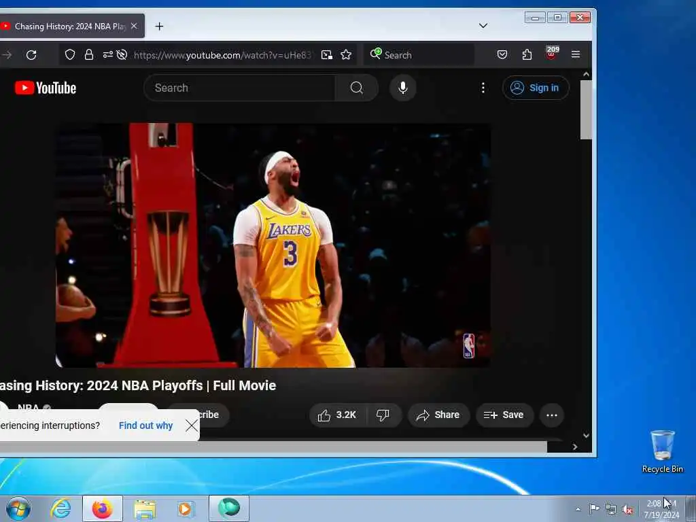This screenshot has height=522, width=696.
Task: Open the Firefox hamburger menu
Action: 576,54
